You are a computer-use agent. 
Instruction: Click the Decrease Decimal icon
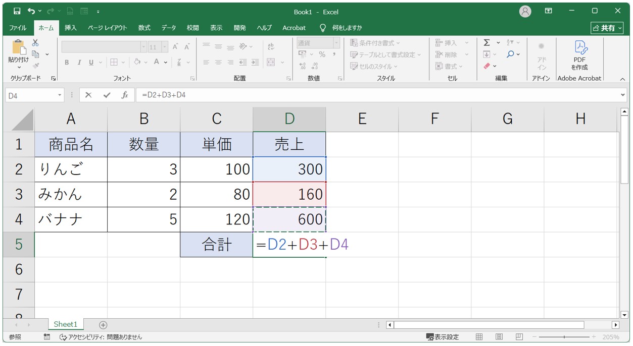click(315, 66)
